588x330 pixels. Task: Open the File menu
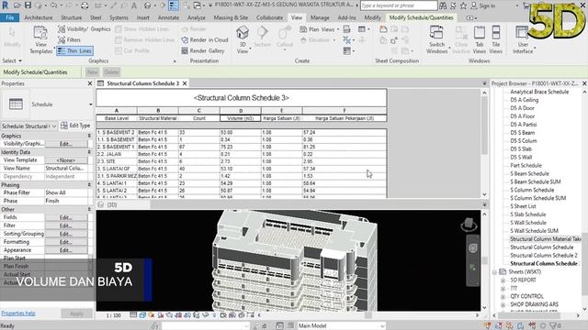10,17
